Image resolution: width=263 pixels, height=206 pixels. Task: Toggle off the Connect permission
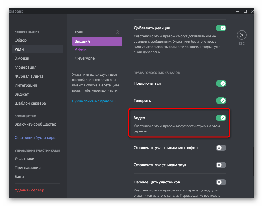221,83
